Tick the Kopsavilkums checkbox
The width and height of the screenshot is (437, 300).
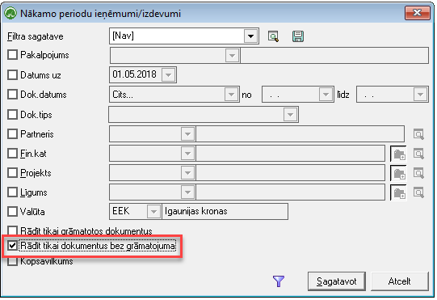pos(13,261)
